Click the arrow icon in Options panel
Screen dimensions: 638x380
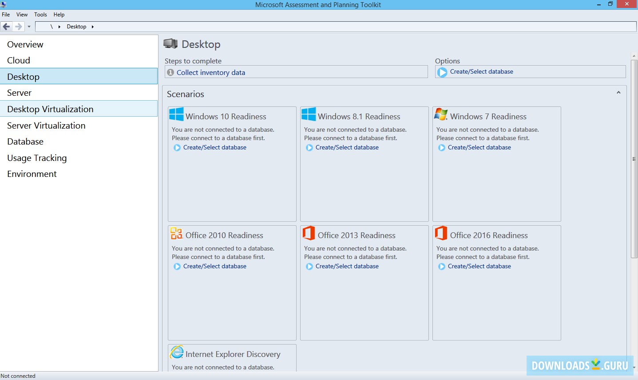coord(442,72)
